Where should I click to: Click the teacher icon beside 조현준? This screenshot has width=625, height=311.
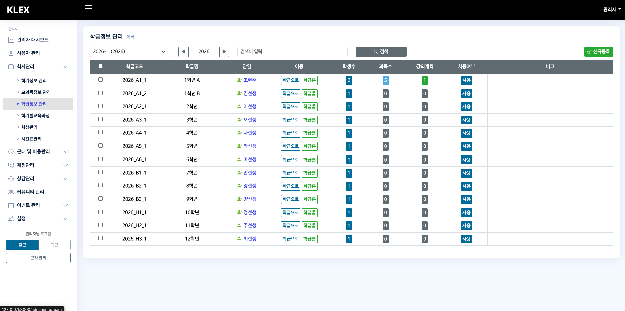click(239, 80)
